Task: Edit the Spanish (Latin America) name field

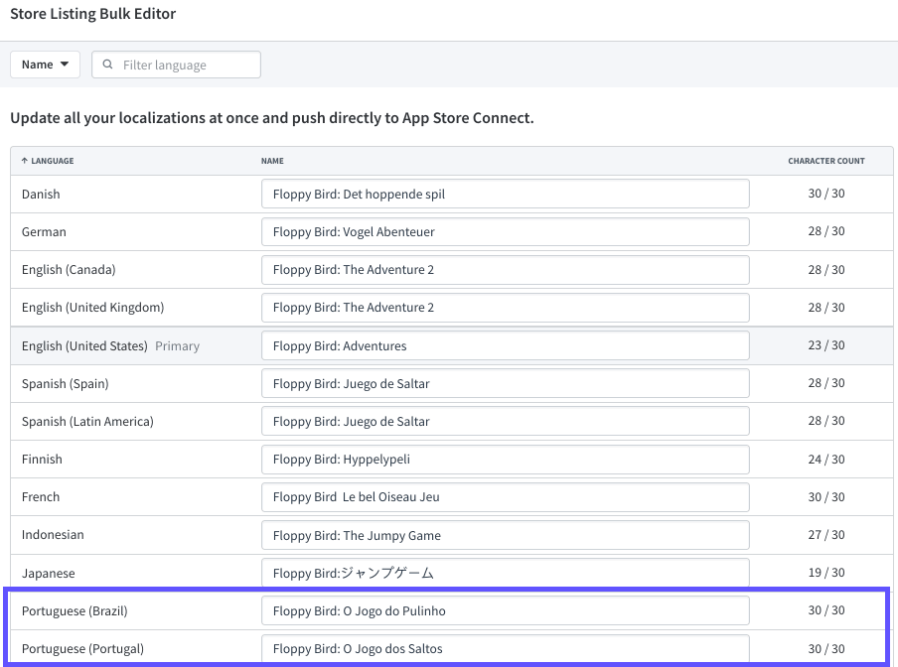Action: pos(505,421)
